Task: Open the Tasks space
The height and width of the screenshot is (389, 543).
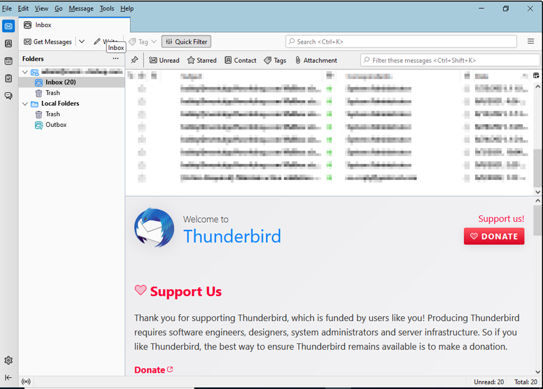Action: pyautogui.click(x=9, y=78)
